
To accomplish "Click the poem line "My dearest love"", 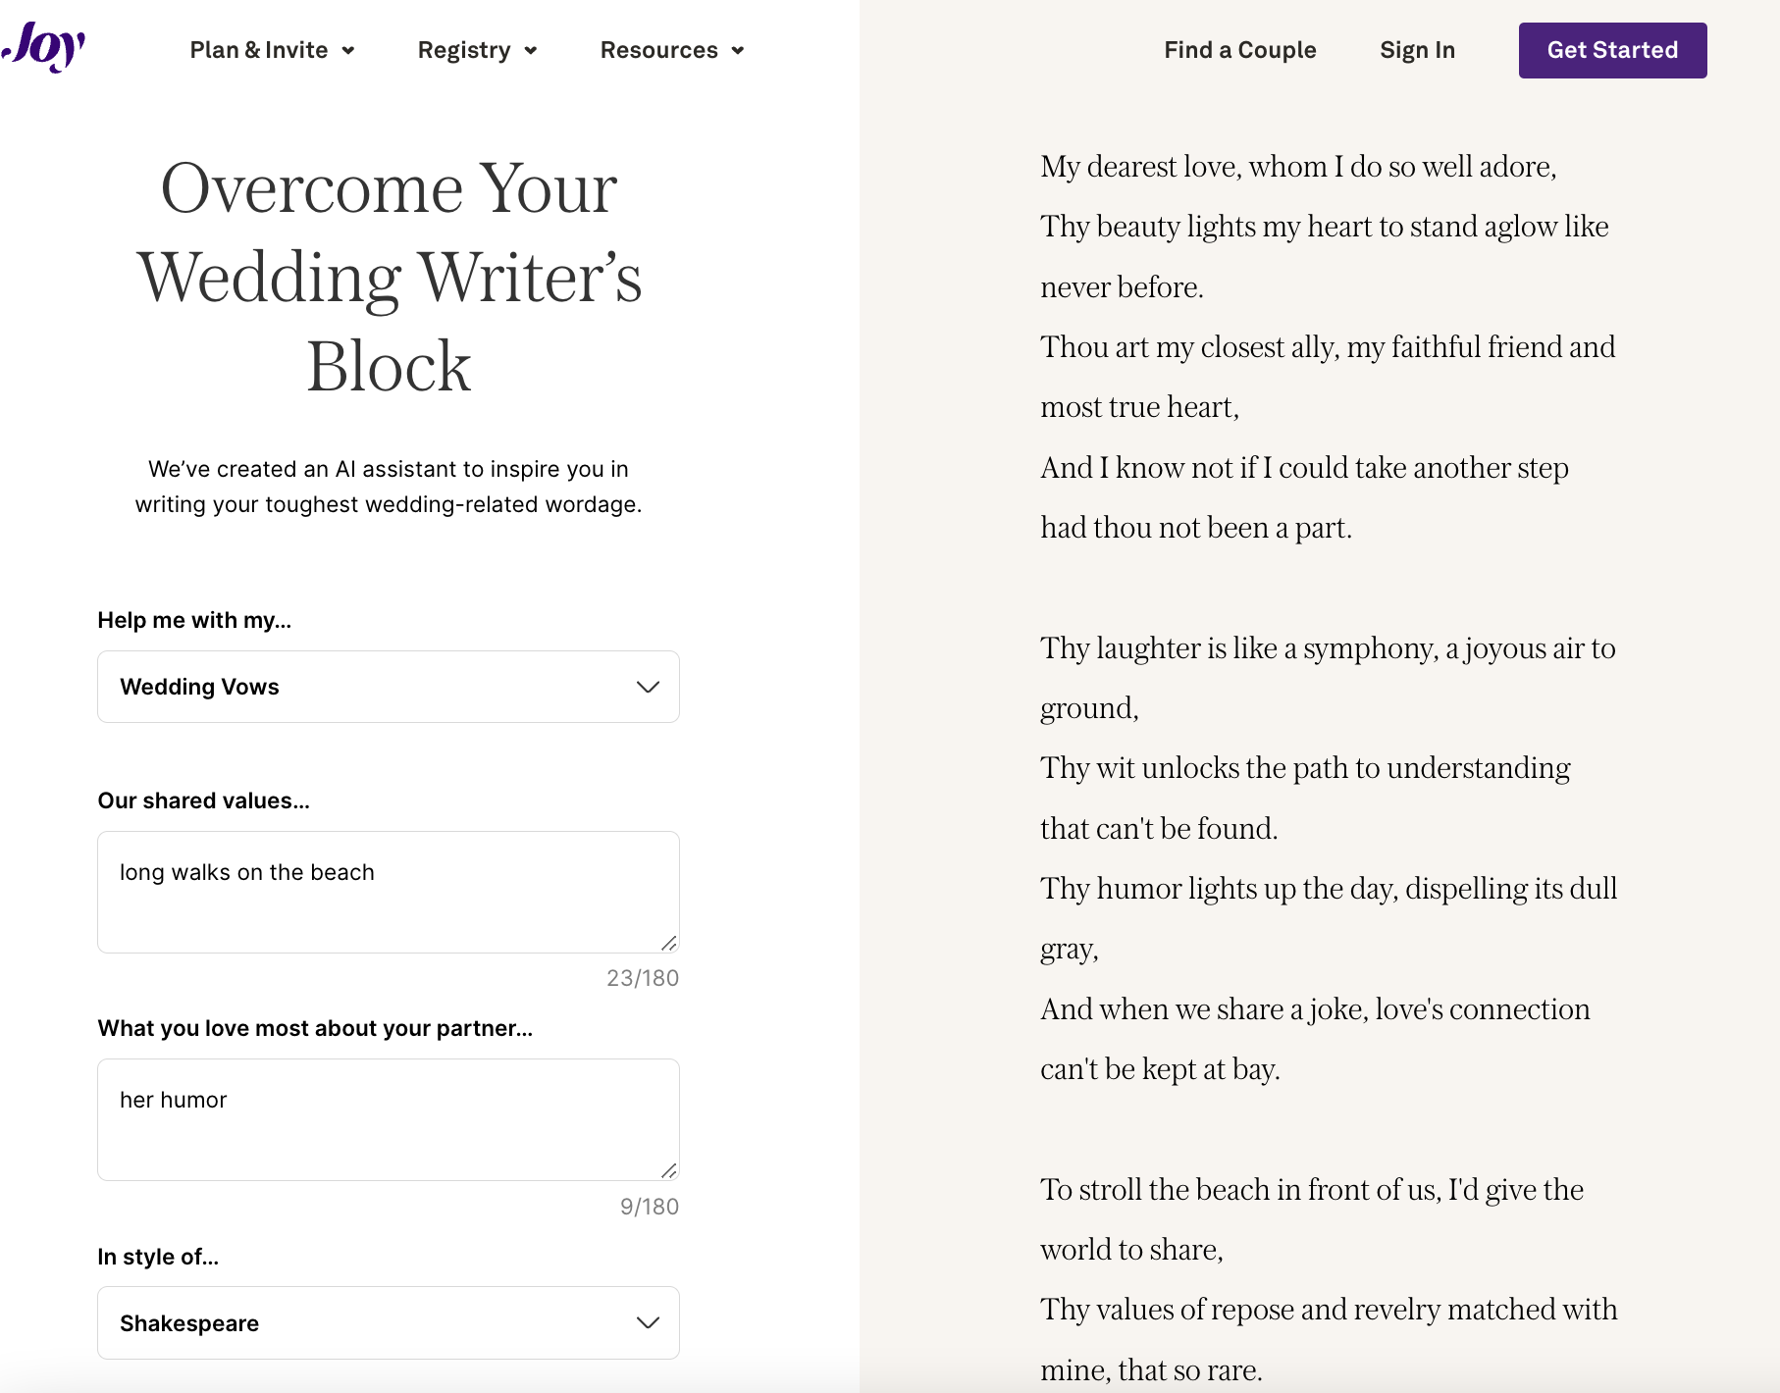I will click(x=1298, y=167).
